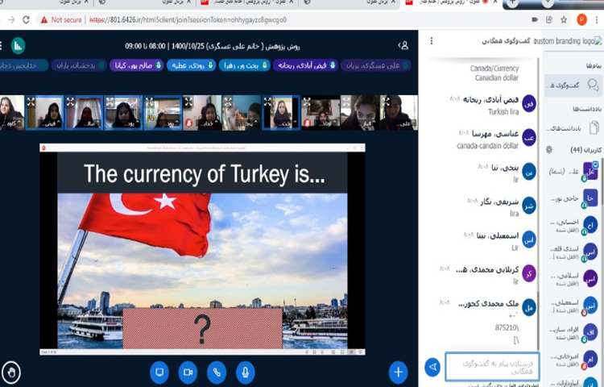Click the phone audio leave button
The width and height of the screenshot is (604, 387).
(x=217, y=372)
